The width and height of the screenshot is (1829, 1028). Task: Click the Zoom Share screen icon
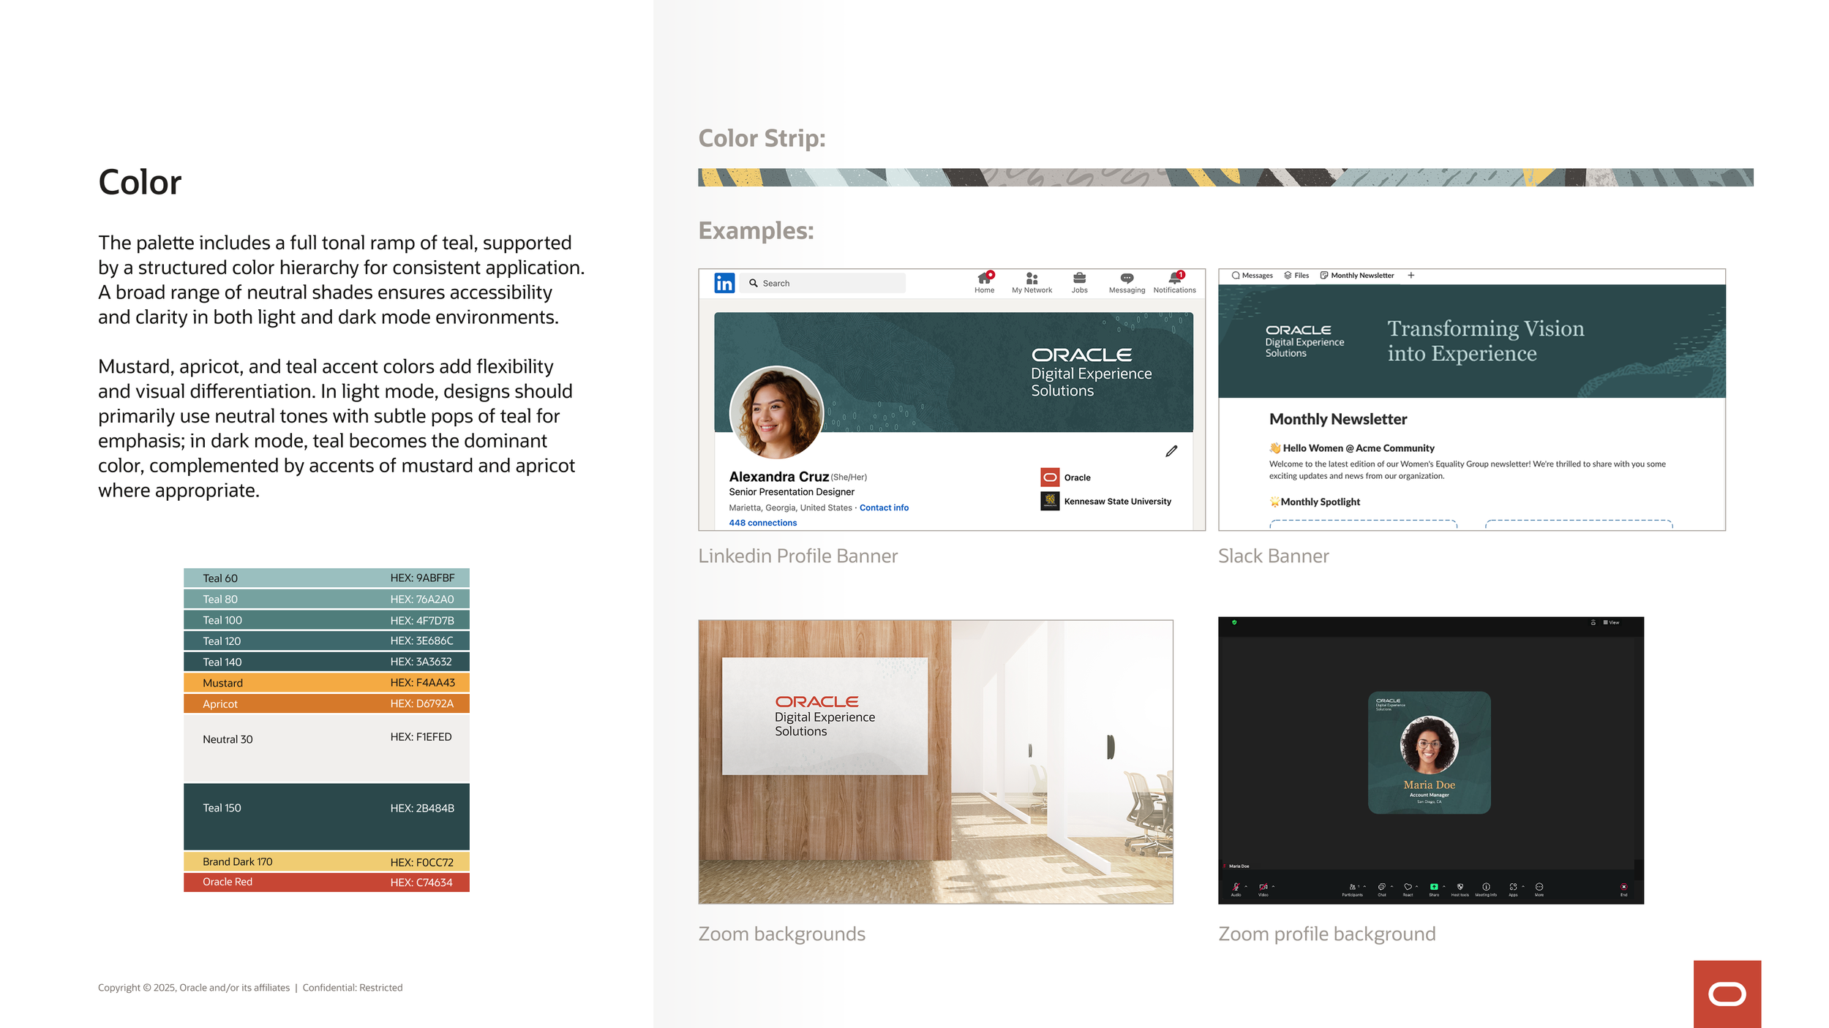click(x=1434, y=887)
